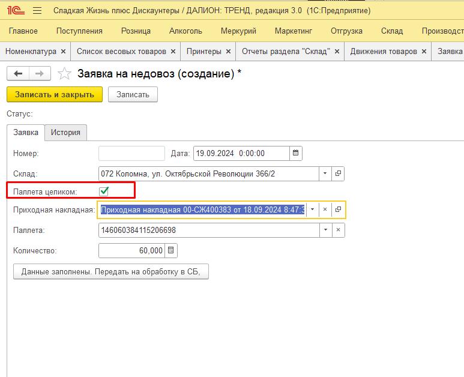Open the Производство section
Viewport: 464px width, 377px height.
click(x=442, y=31)
